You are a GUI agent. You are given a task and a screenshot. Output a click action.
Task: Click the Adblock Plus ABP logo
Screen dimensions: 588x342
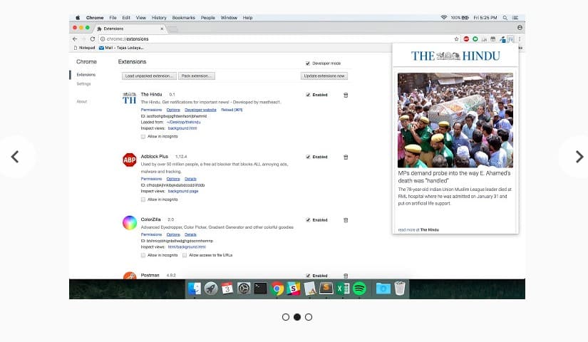click(x=130, y=160)
